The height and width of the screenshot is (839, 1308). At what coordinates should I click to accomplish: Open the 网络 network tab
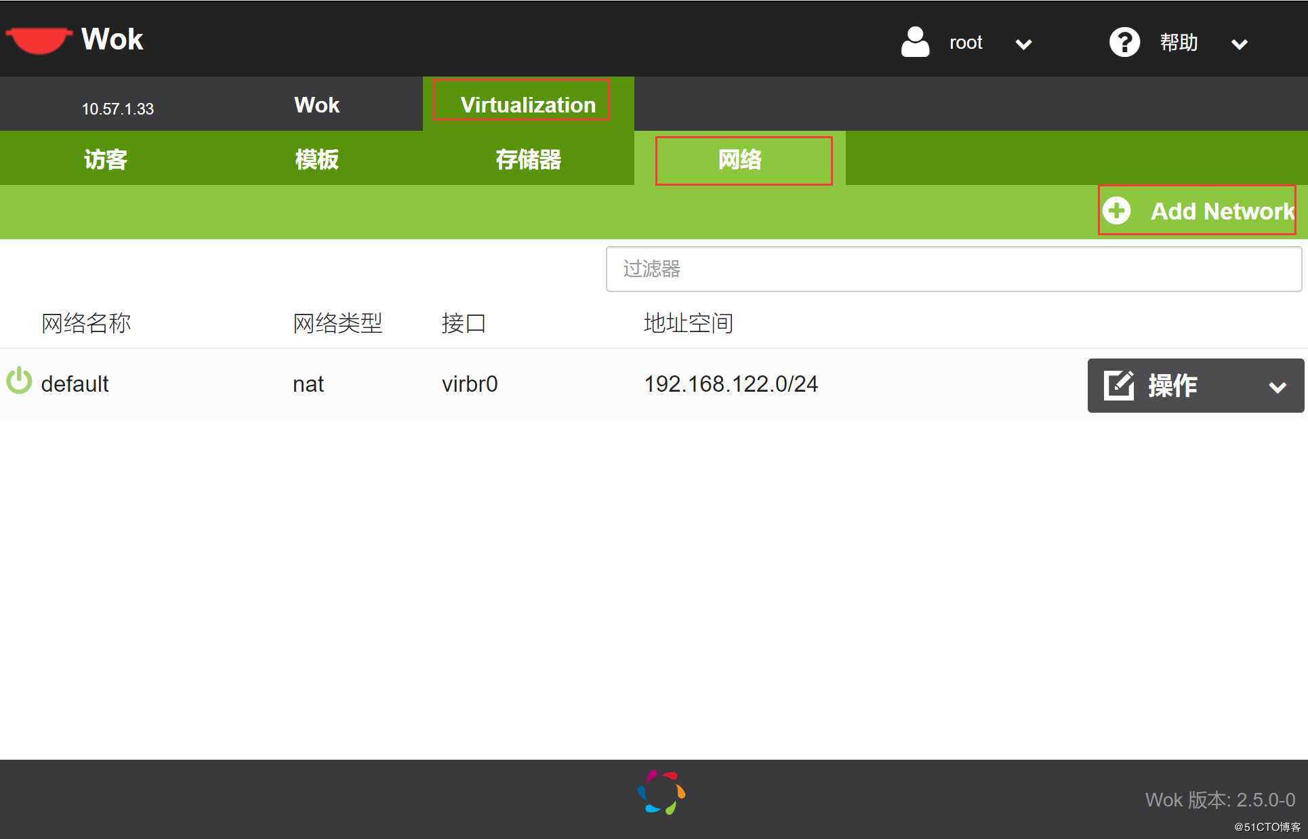pyautogui.click(x=740, y=159)
